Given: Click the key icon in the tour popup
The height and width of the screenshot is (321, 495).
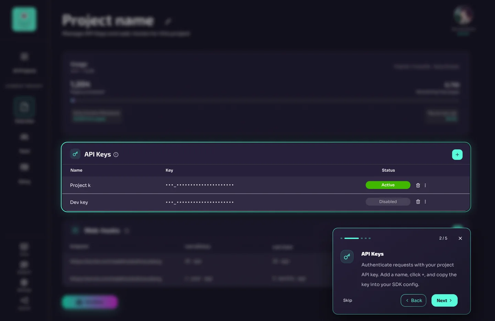Looking at the screenshot, I should tap(347, 256).
